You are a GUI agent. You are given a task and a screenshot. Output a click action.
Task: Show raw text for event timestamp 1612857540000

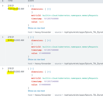(36, 91)
